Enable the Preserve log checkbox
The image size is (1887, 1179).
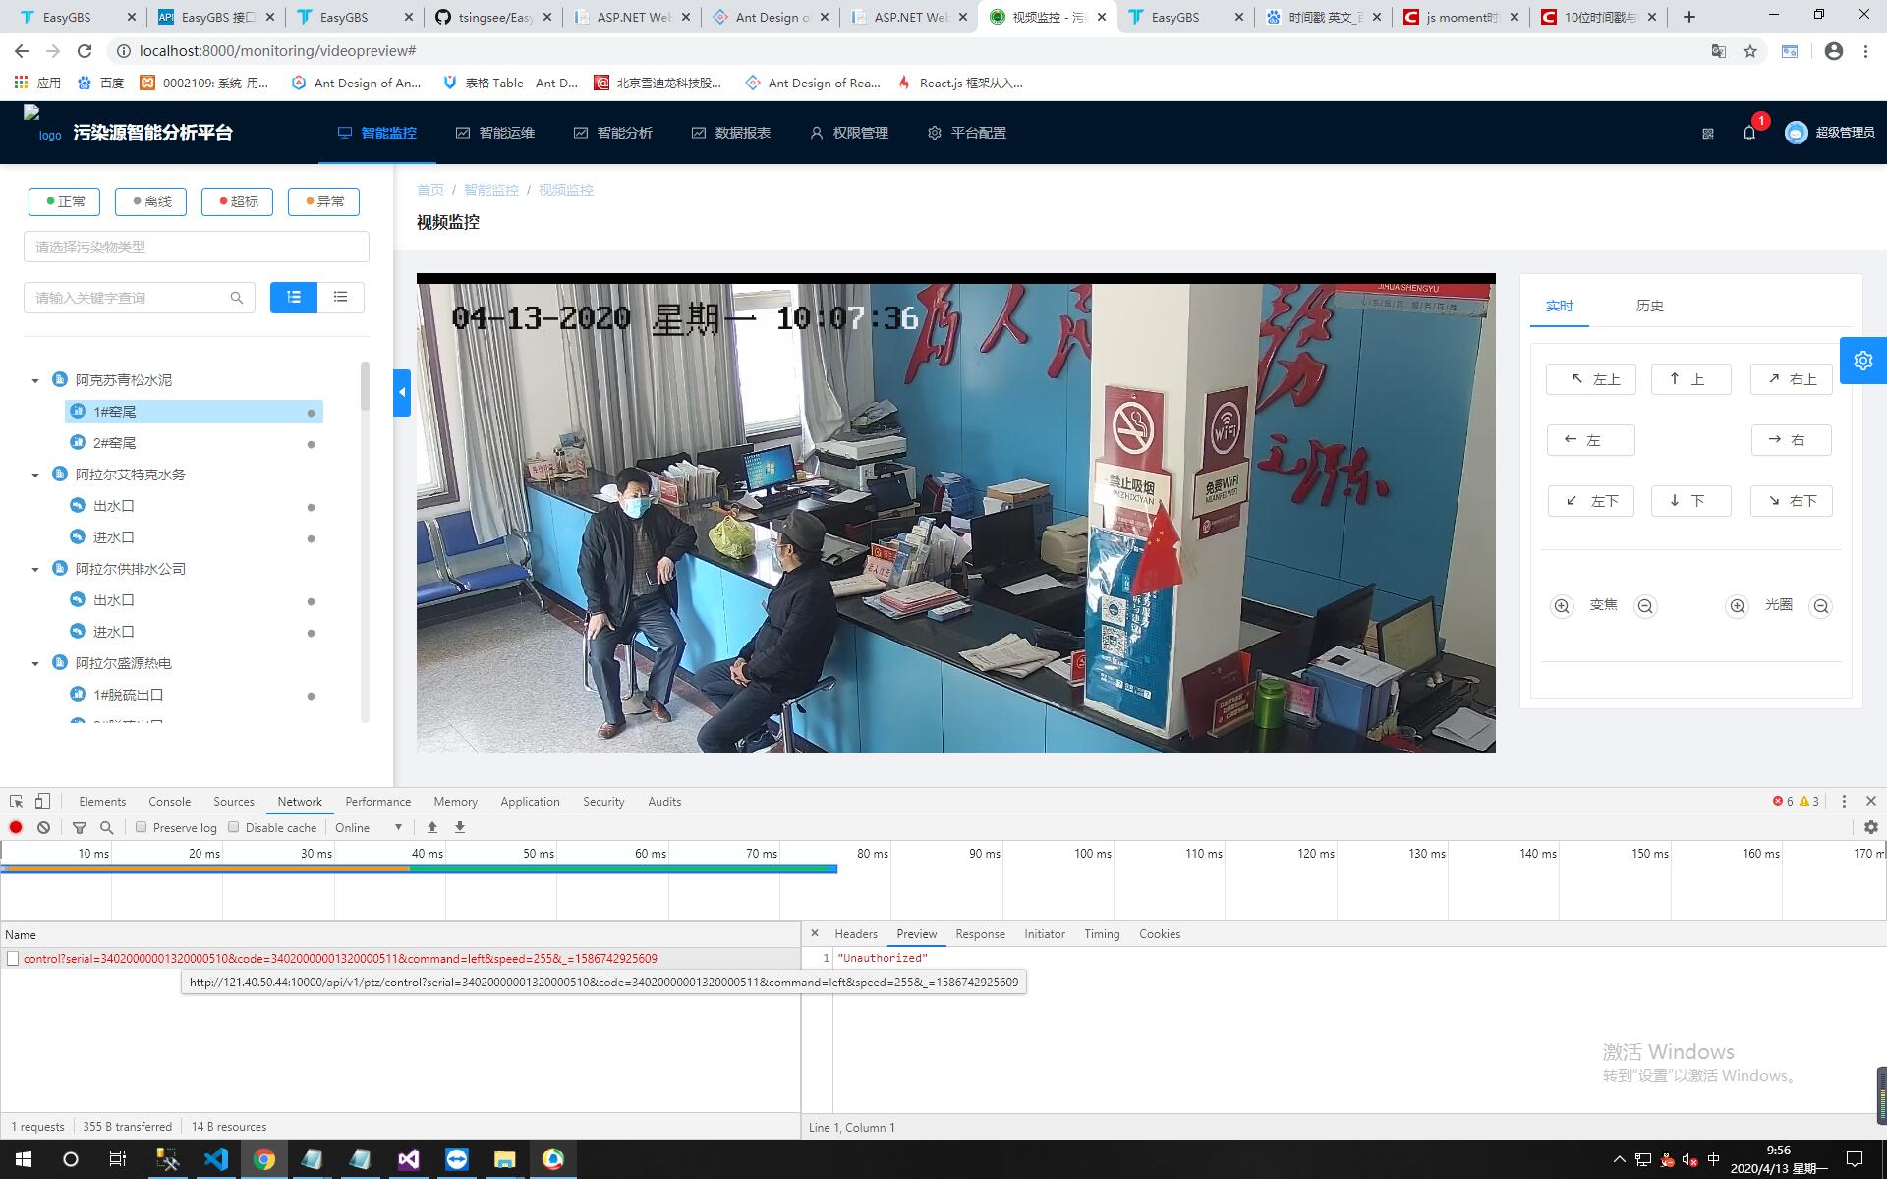tap(142, 827)
